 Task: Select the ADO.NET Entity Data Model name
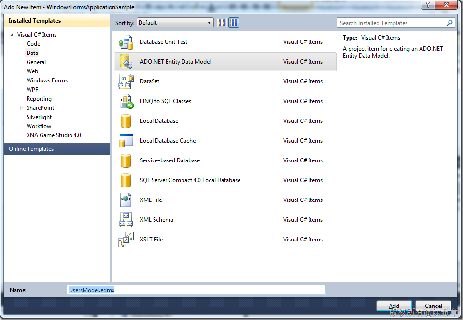tap(175, 62)
